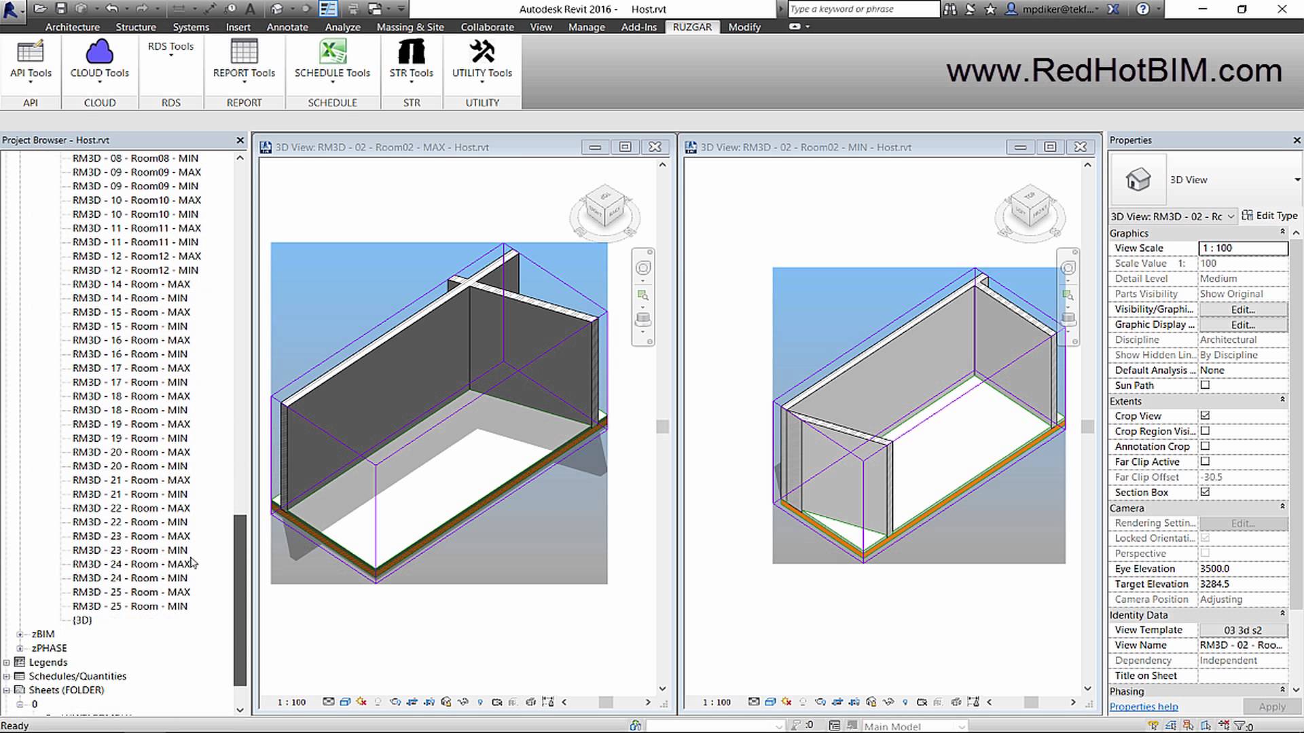Open UTILITY Tools ribbon button
This screenshot has width=1304, height=733.
(x=482, y=61)
